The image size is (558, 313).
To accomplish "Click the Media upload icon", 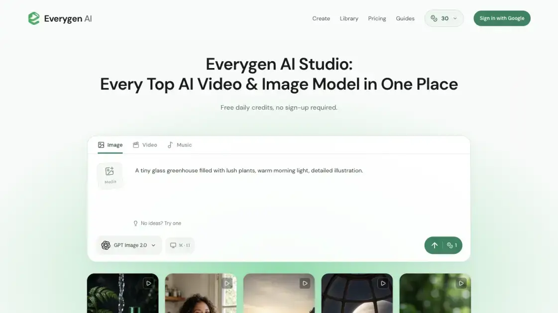I will click(x=110, y=175).
